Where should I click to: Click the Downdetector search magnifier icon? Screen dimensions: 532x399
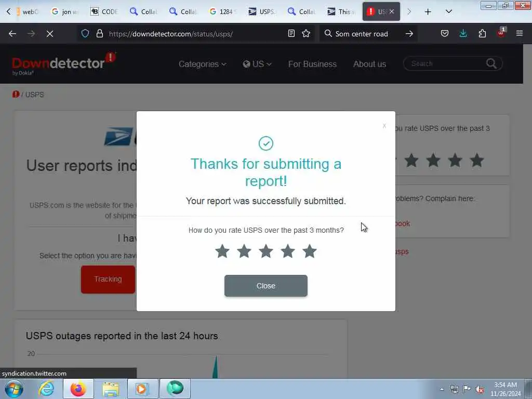(x=491, y=63)
